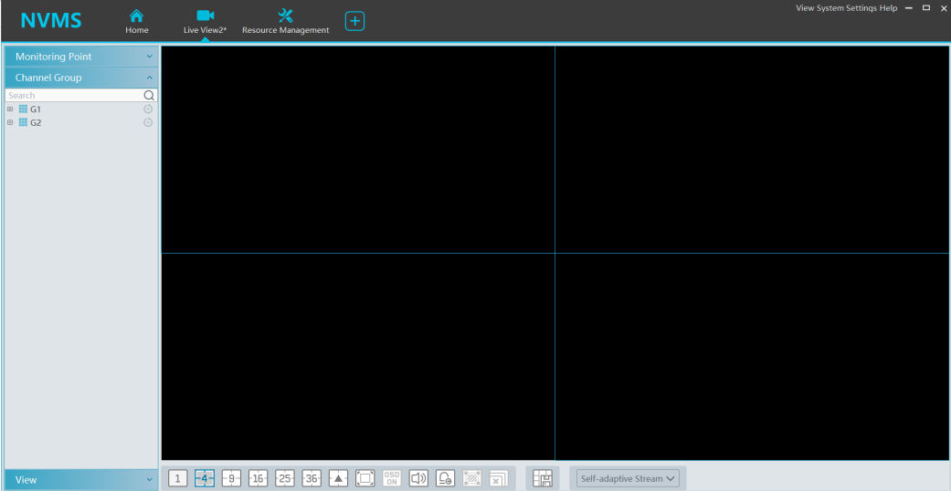Expand the Monitoring Point panel
Screen dimensions: 951x491
pos(80,57)
